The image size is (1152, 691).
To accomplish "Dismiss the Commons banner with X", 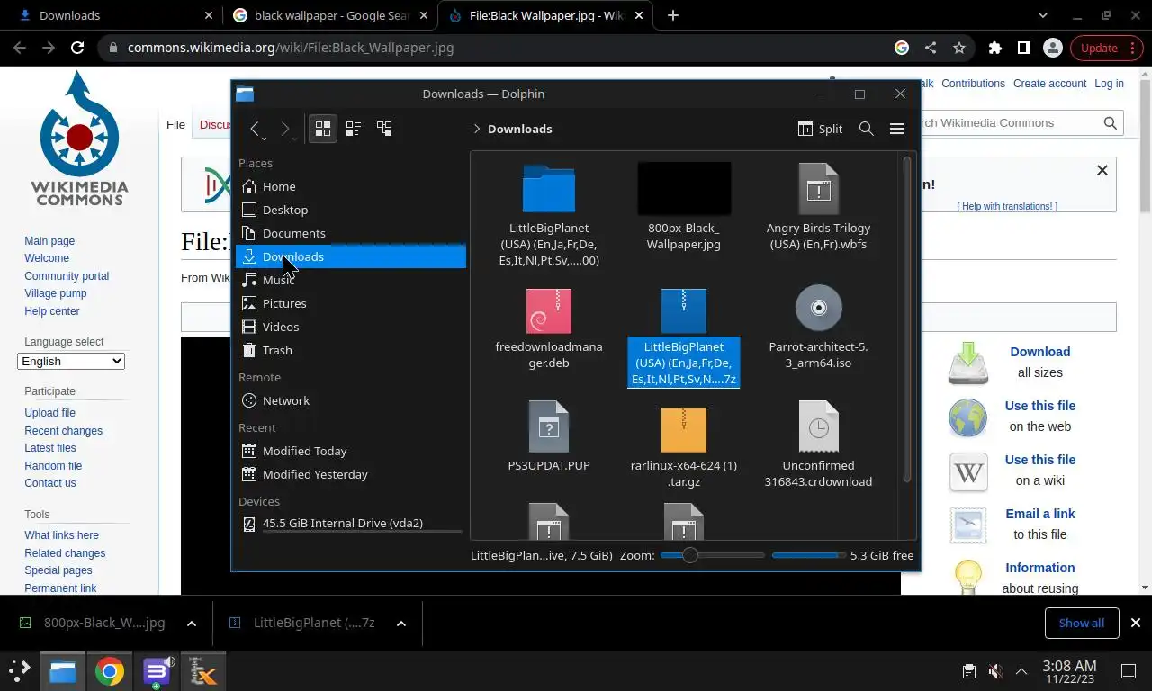I will pyautogui.click(x=1102, y=170).
